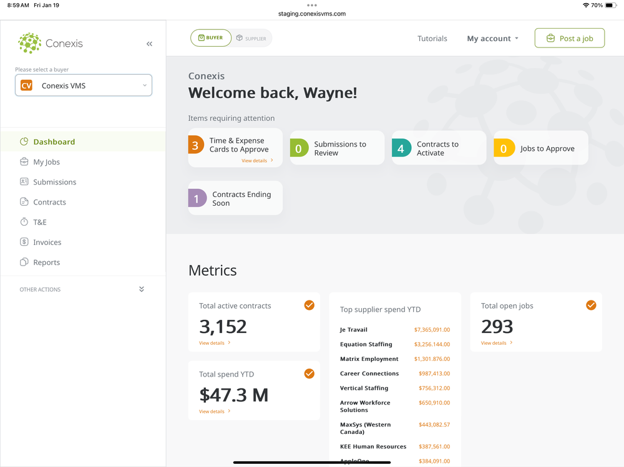Click the Contracts document icon
This screenshot has height=467, width=624.
[x=24, y=202]
